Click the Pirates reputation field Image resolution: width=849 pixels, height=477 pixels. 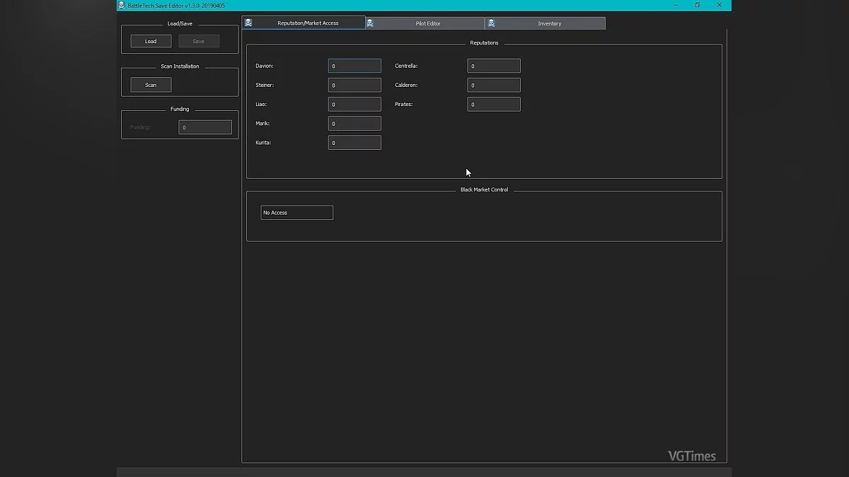tap(494, 105)
